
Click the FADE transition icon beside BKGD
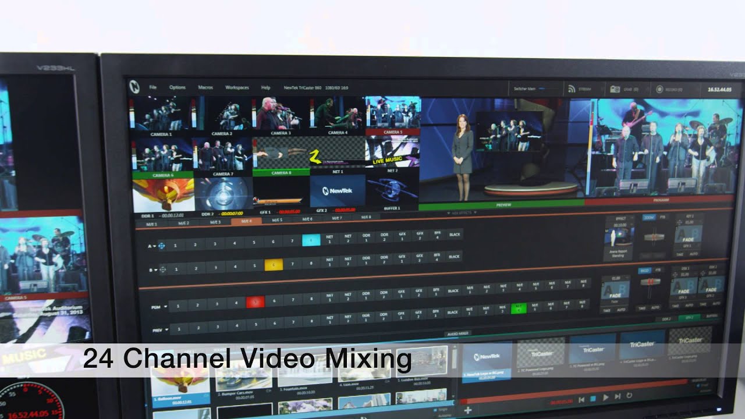pyautogui.click(x=615, y=291)
